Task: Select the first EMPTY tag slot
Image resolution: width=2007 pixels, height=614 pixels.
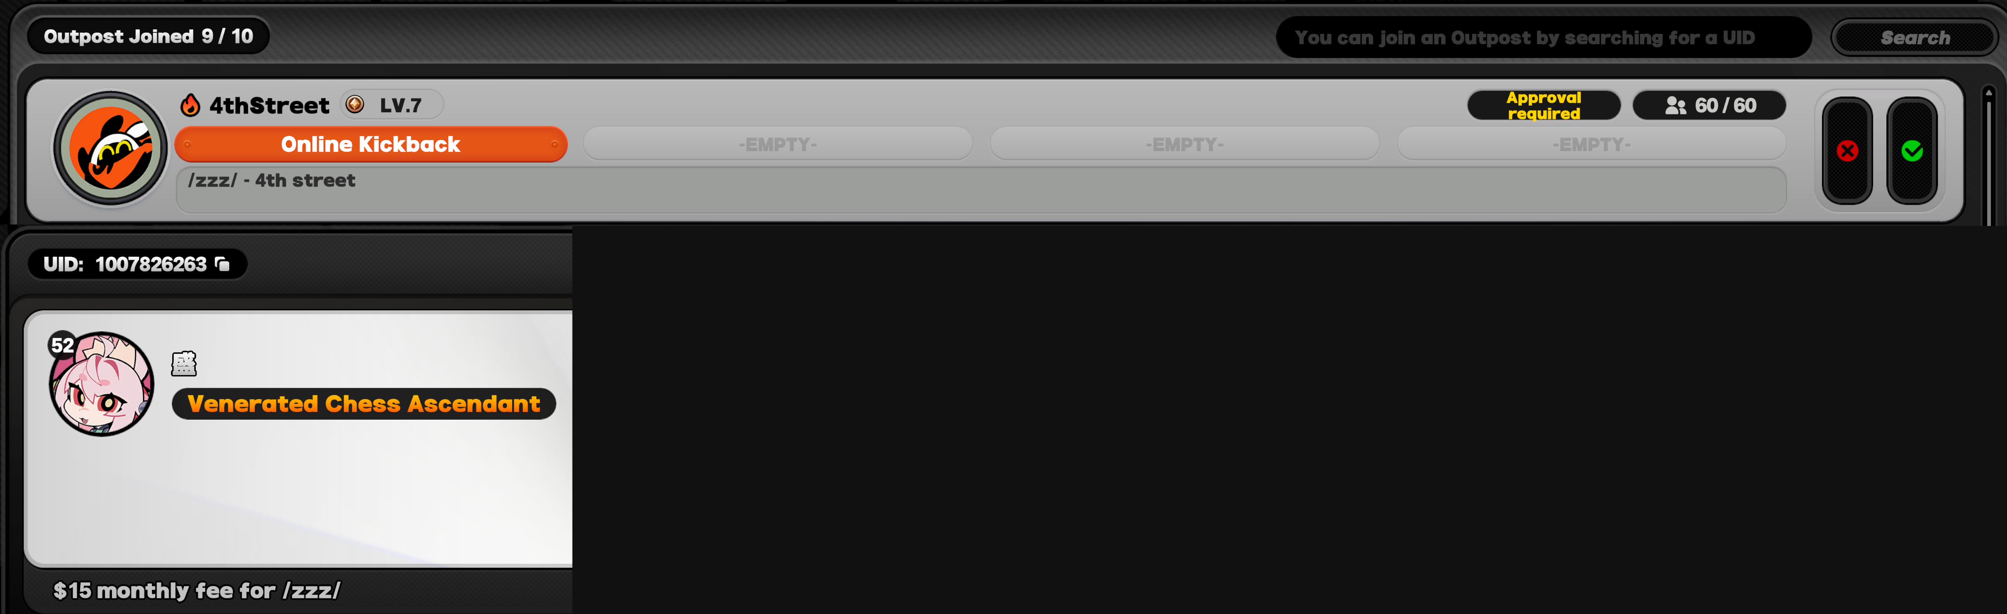Action: [777, 144]
